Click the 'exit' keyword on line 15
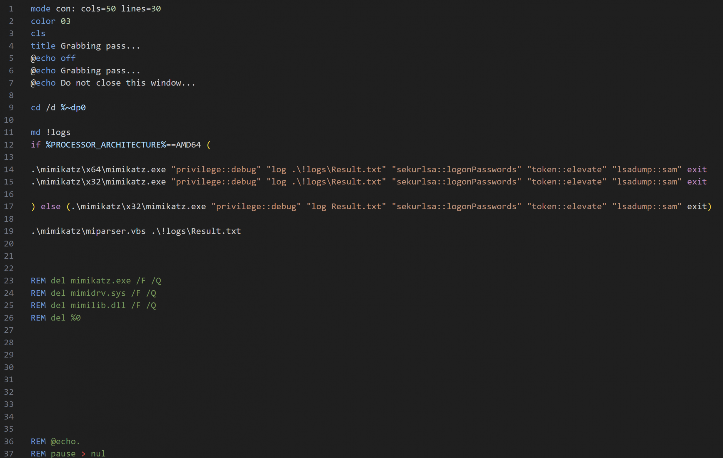The image size is (723, 458). pyautogui.click(x=697, y=182)
